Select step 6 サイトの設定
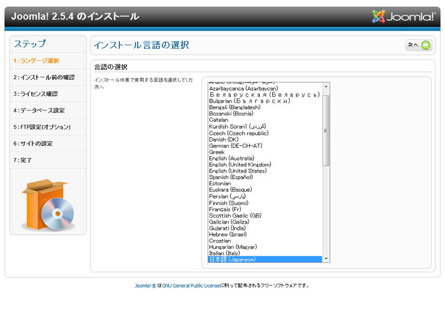The width and height of the screenshot is (445, 325). pos(33,143)
